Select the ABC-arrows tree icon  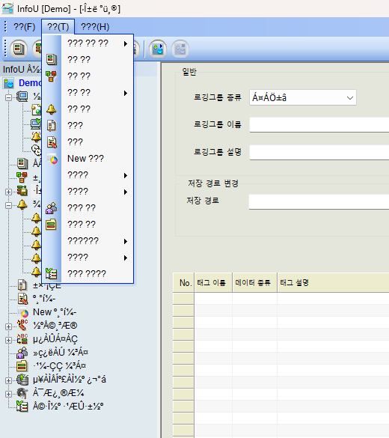(x=22, y=339)
